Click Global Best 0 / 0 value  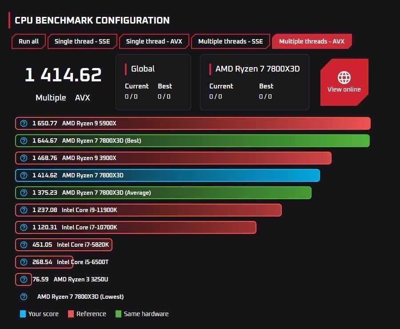tap(164, 96)
